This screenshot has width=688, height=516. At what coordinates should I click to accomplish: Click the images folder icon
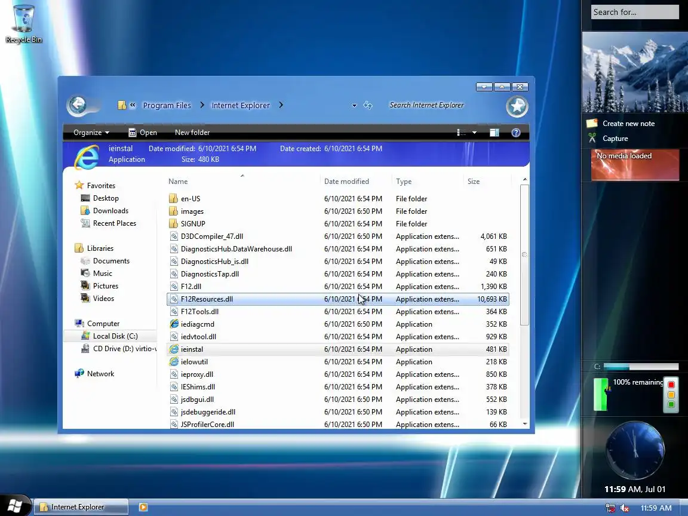coord(173,211)
